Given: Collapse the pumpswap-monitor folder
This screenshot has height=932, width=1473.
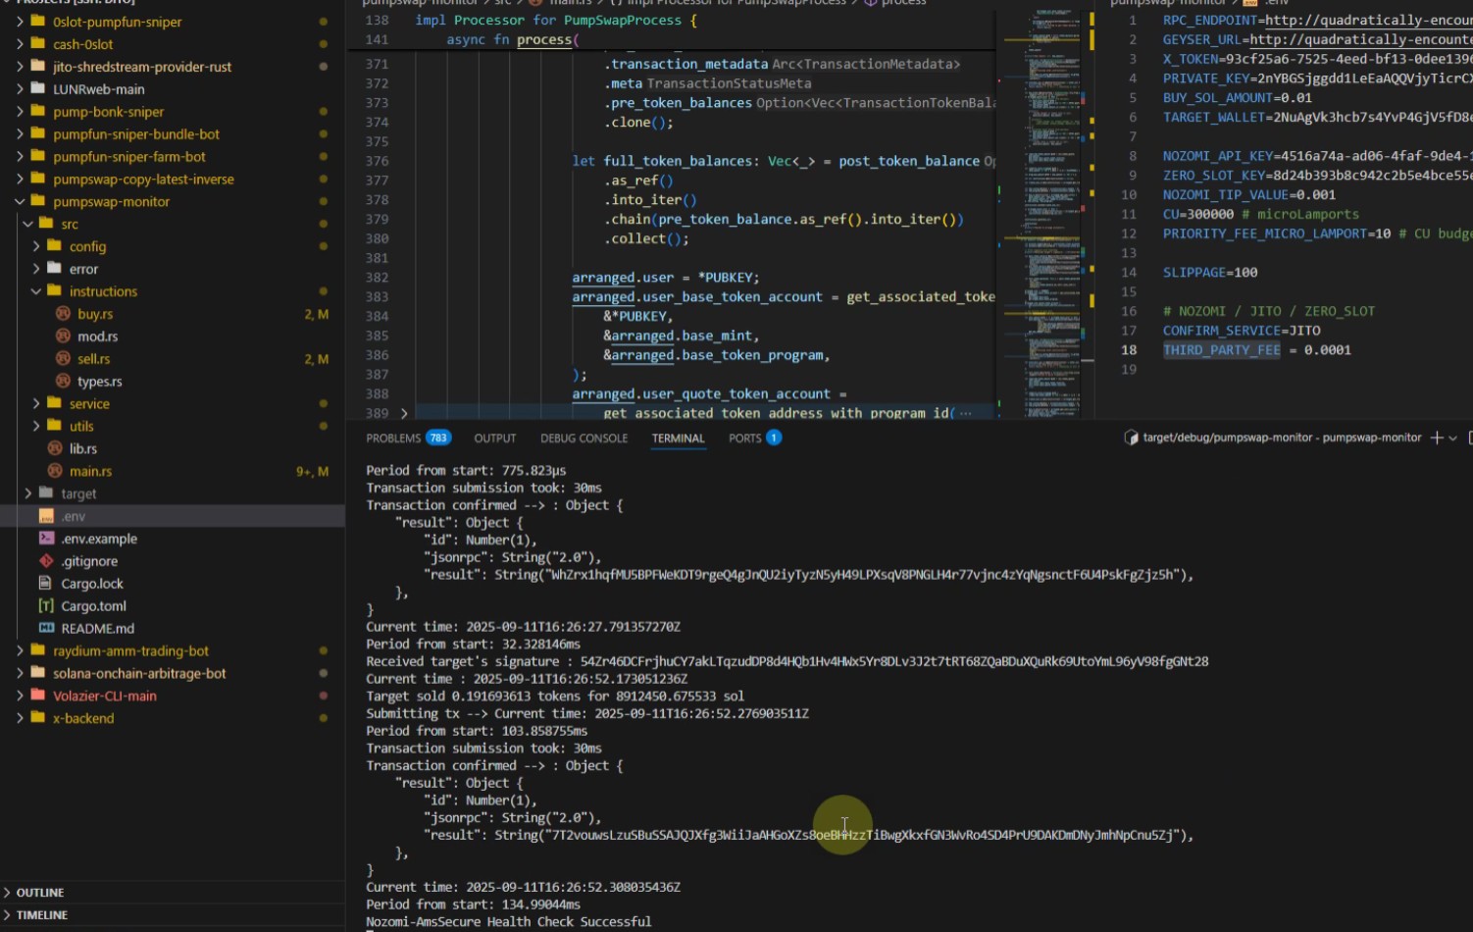Looking at the screenshot, I should coord(18,201).
